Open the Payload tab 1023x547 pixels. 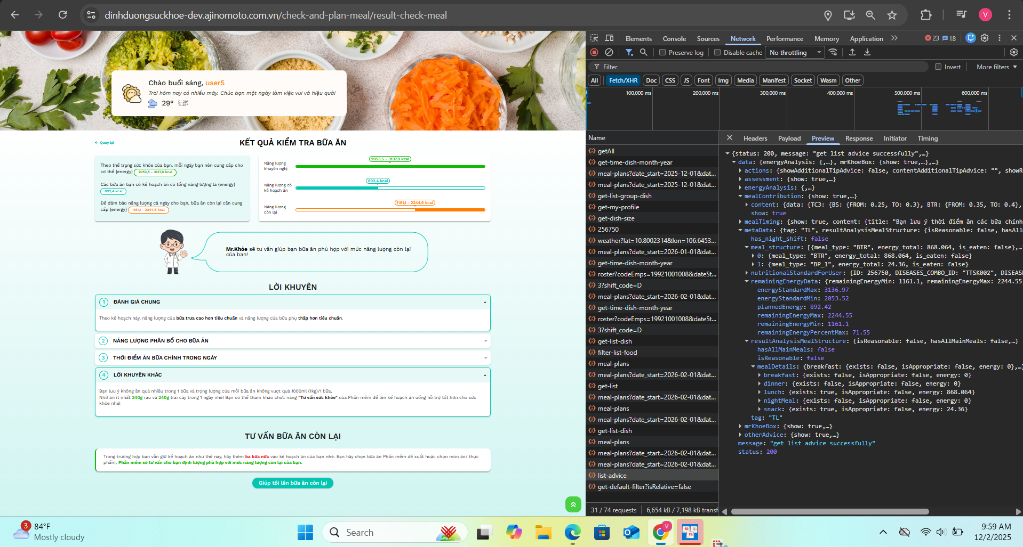789,138
